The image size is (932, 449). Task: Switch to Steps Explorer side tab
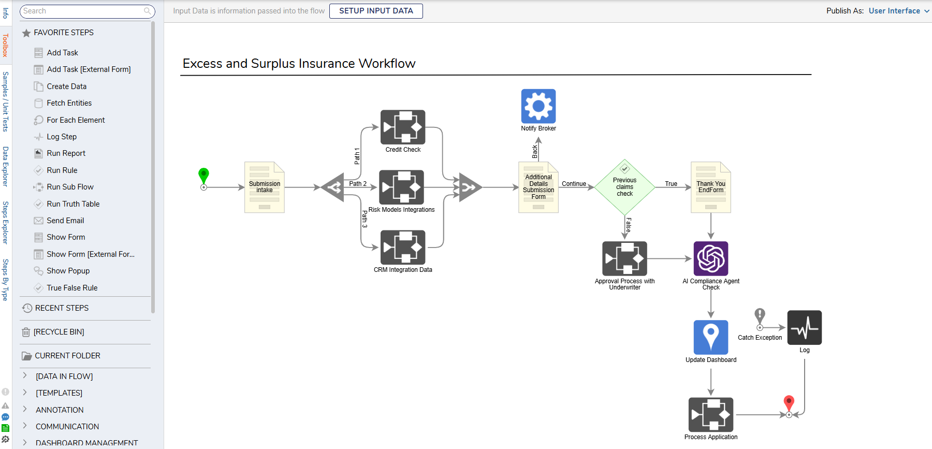tap(5, 223)
